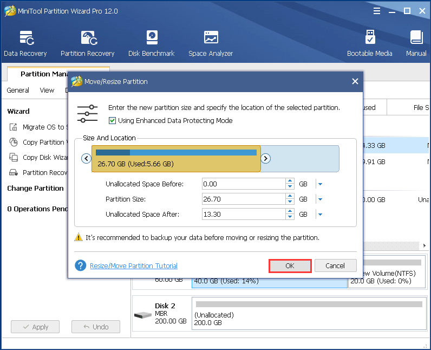Click the Change Partition section header

click(35, 189)
